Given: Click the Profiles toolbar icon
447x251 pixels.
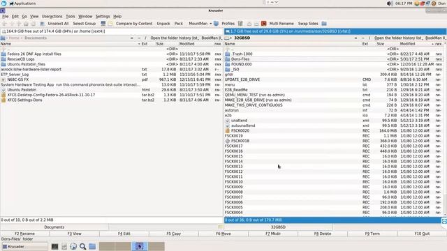Looking at the screenshot, I should click(216, 24).
